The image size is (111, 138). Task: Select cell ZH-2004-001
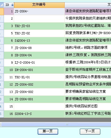pyautogui.click(x=39, y=70)
